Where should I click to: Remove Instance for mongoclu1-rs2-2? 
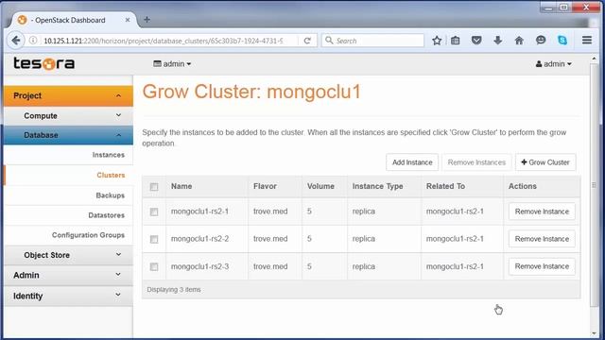tap(542, 239)
